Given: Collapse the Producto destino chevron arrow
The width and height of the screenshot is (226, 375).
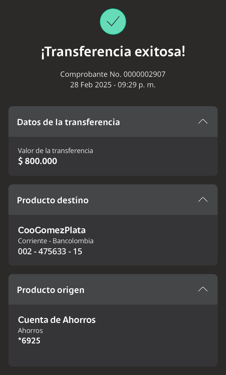Looking at the screenshot, I should coord(203,200).
